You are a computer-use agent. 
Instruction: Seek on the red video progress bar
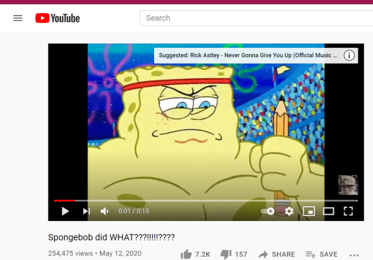tap(206, 200)
